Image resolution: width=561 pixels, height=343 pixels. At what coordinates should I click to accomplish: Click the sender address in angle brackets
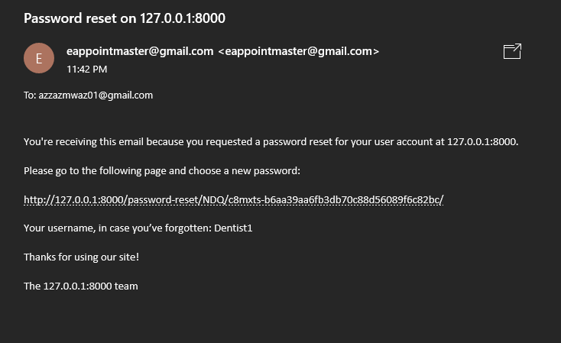tap(298, 51)
